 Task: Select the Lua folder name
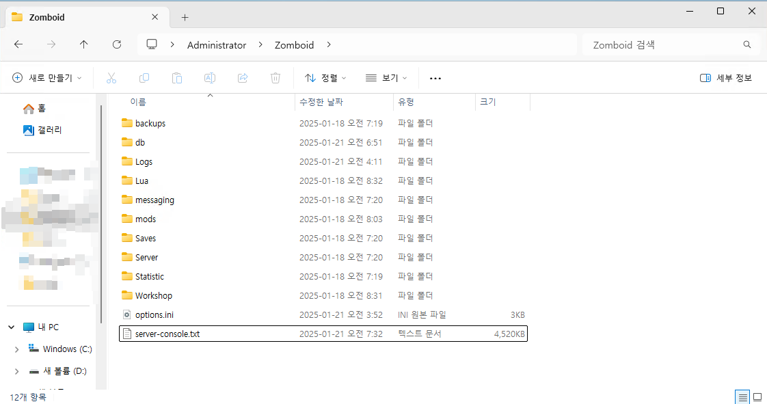click(142, 181)
